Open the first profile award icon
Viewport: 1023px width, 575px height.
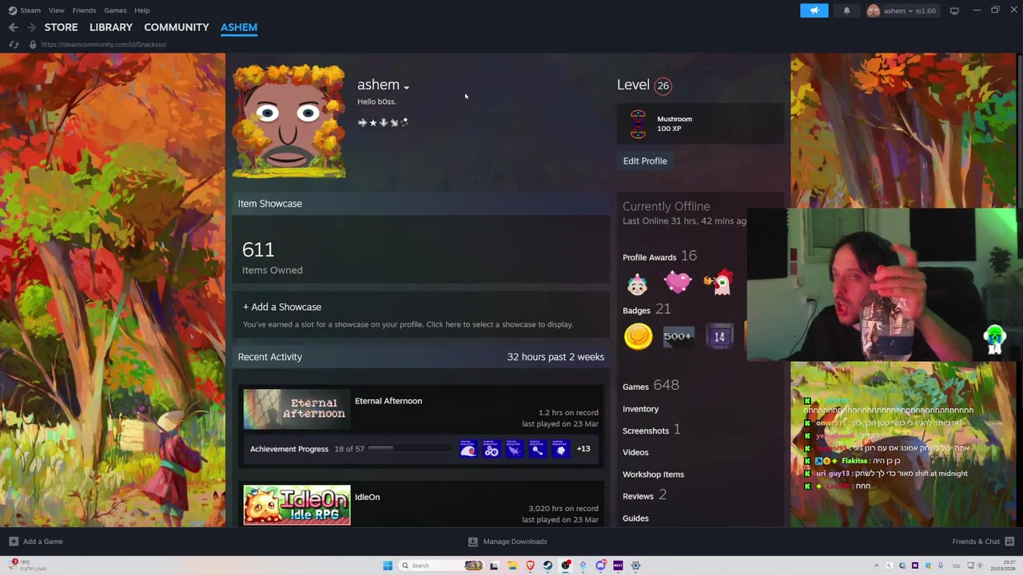637,284
